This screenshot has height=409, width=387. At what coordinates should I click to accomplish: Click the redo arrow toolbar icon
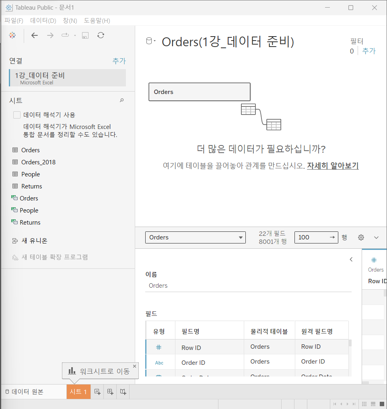(x=65, y=35)
